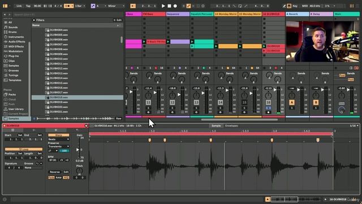This screenshot has width=362, height=204.
Task: Select the MIDI Effects category
Action: (16, 46)
